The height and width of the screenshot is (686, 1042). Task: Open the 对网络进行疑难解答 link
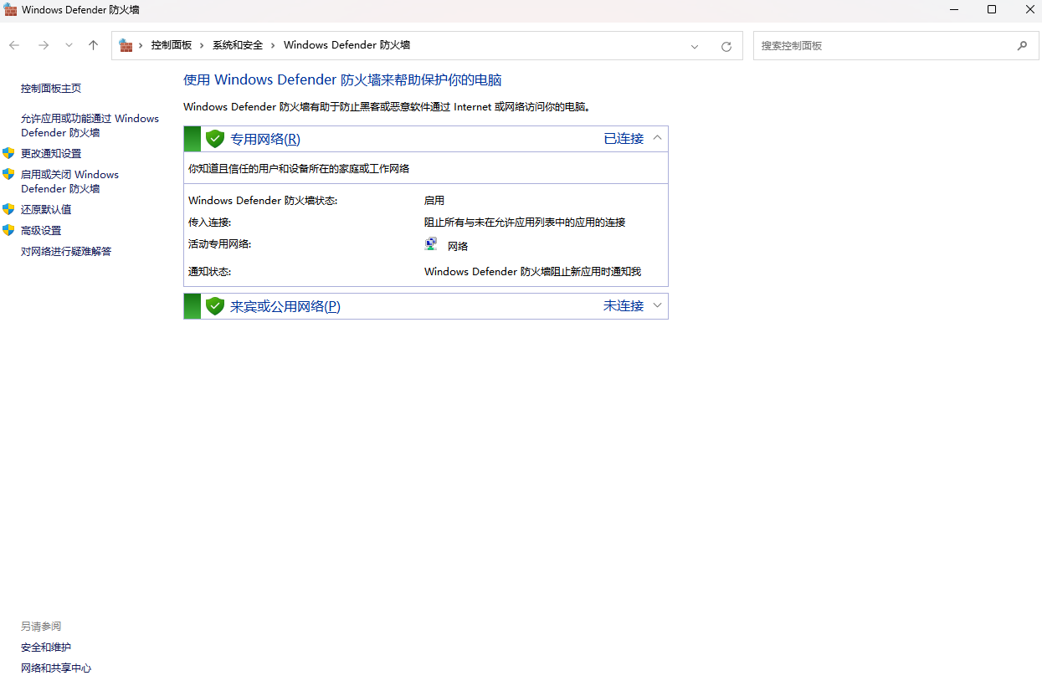tap(66, 252)
